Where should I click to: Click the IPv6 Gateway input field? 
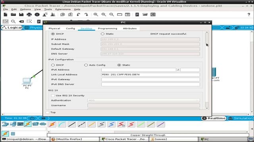150,79
